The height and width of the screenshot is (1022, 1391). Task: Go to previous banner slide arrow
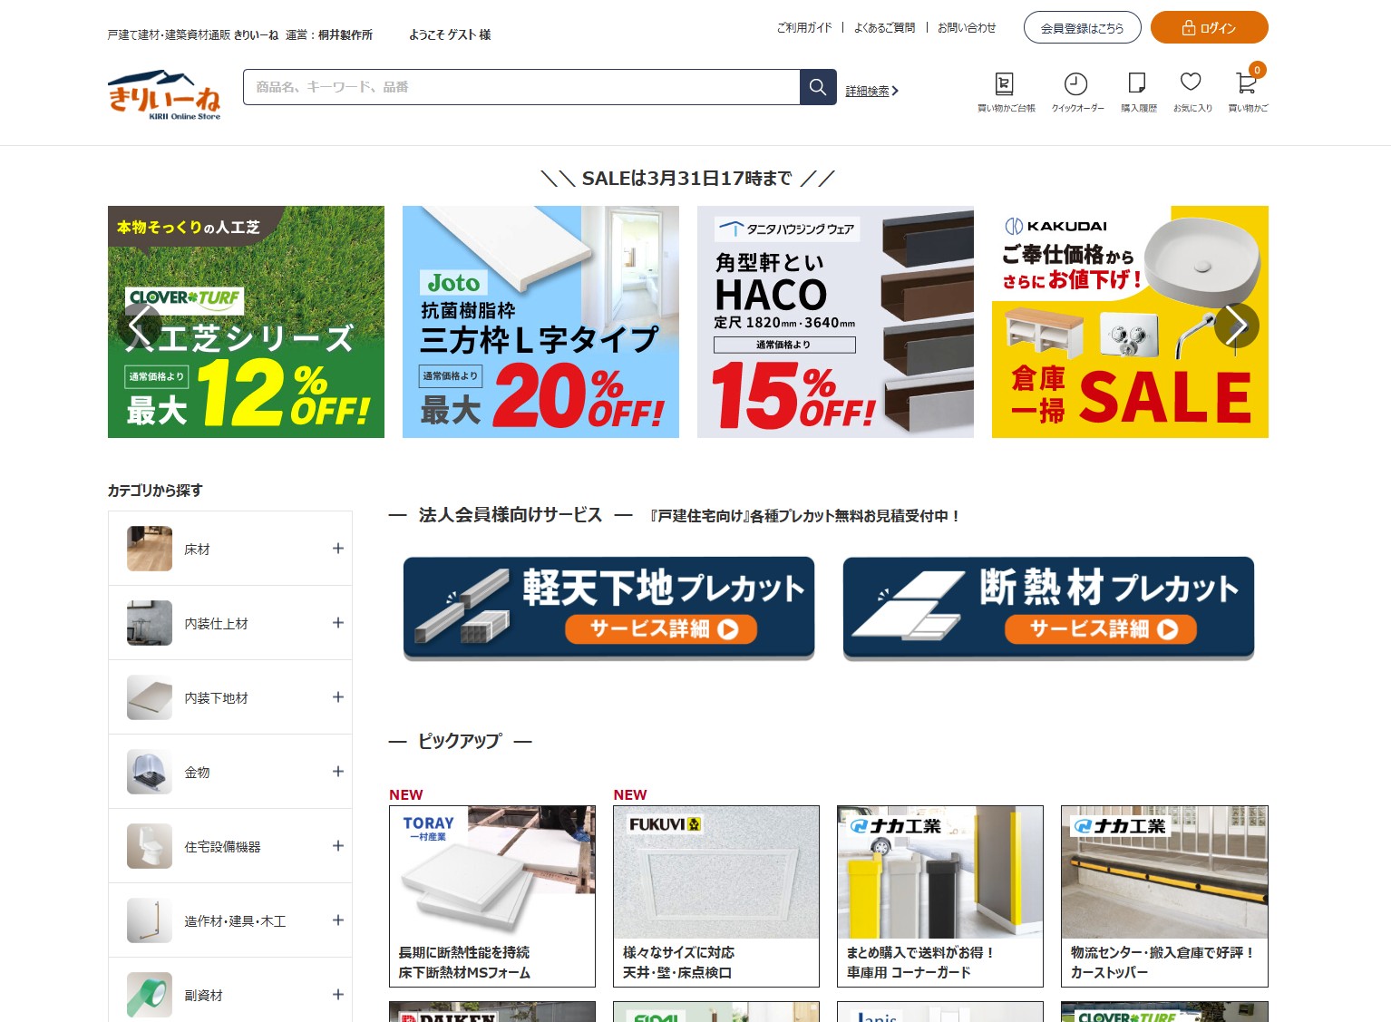coord(141,325)
